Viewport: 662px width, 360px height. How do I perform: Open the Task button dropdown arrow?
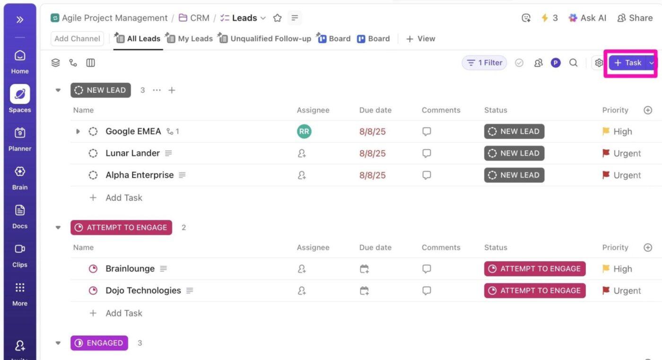click(652, 62)
